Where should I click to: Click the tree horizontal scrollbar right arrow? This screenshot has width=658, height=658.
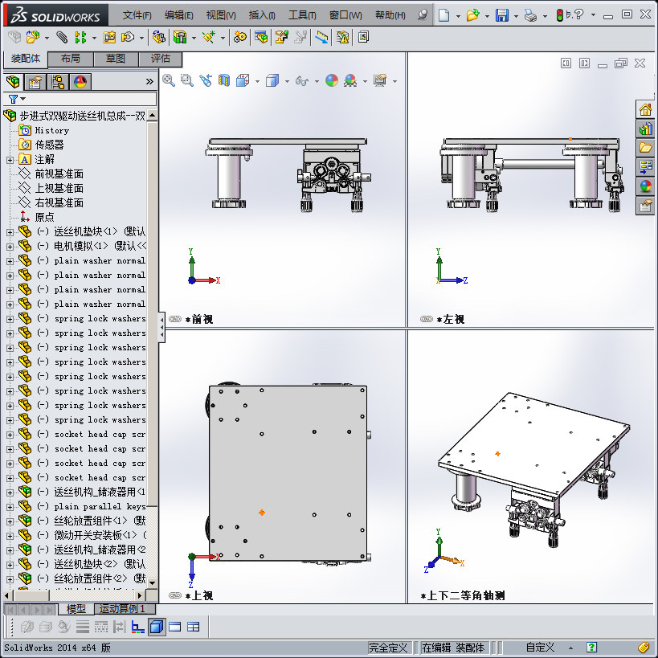140,595
